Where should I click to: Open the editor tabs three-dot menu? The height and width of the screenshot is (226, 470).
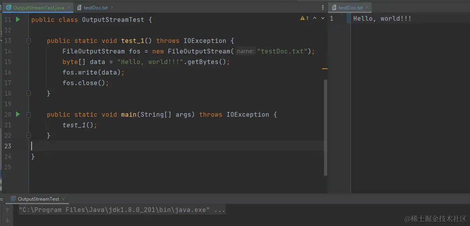323,7
